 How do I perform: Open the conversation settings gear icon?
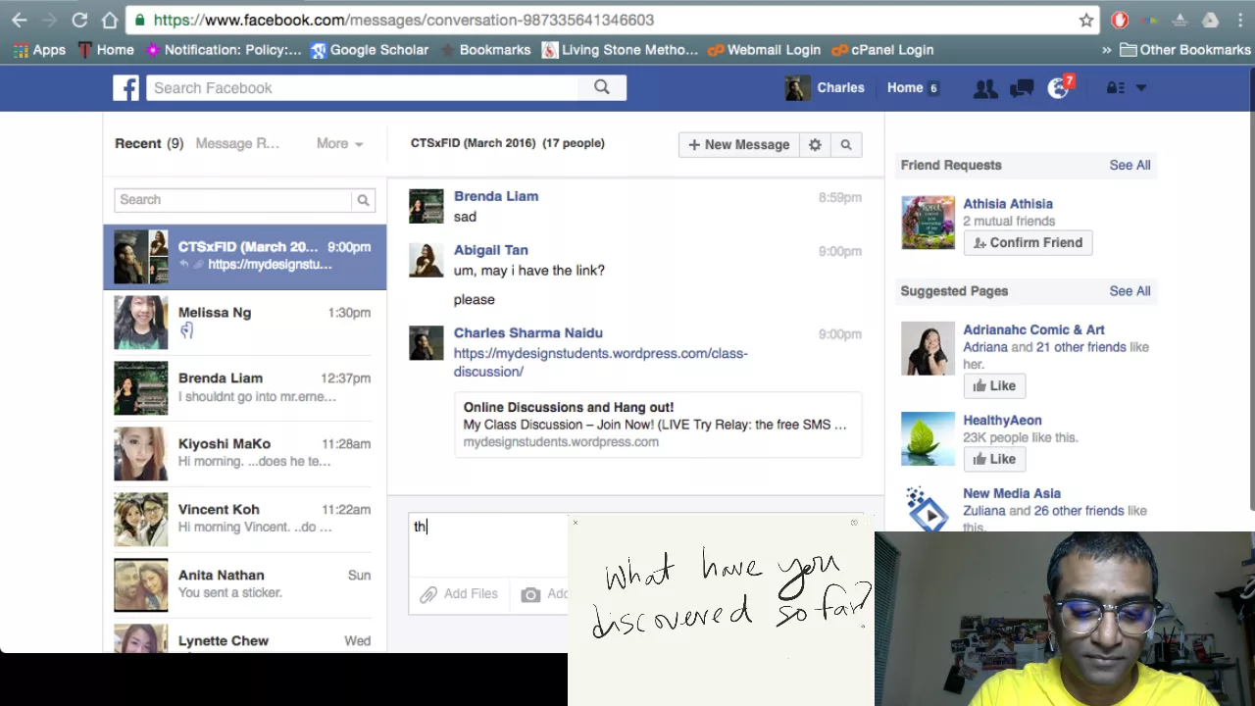[815, 144]
